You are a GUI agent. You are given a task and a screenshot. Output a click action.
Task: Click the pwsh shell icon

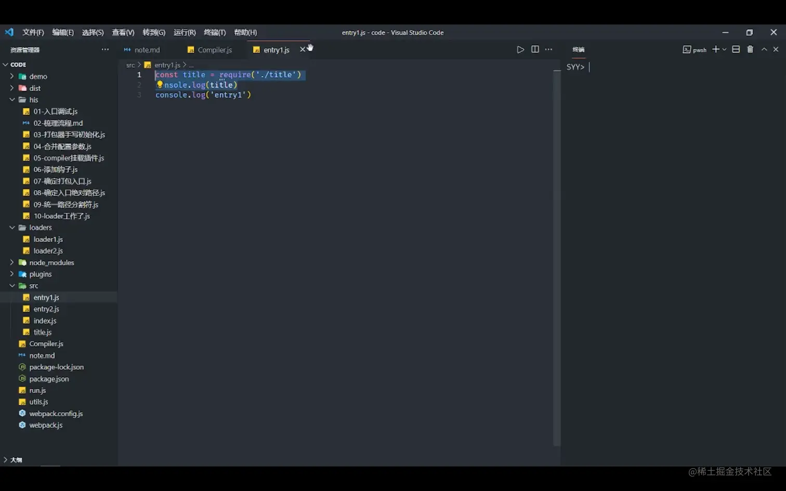pyautogui.click(x=687, y=49)
